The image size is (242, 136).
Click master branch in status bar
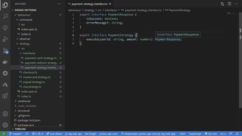click(x=16, y=134)
